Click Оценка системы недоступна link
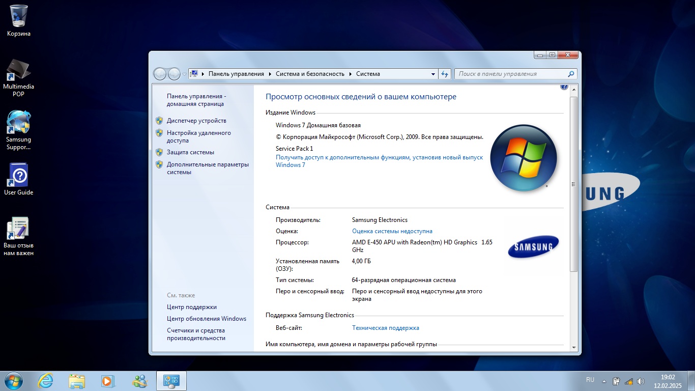Image resolution: width=695 pixels, height=391 pixels. [x=392, y=231]
